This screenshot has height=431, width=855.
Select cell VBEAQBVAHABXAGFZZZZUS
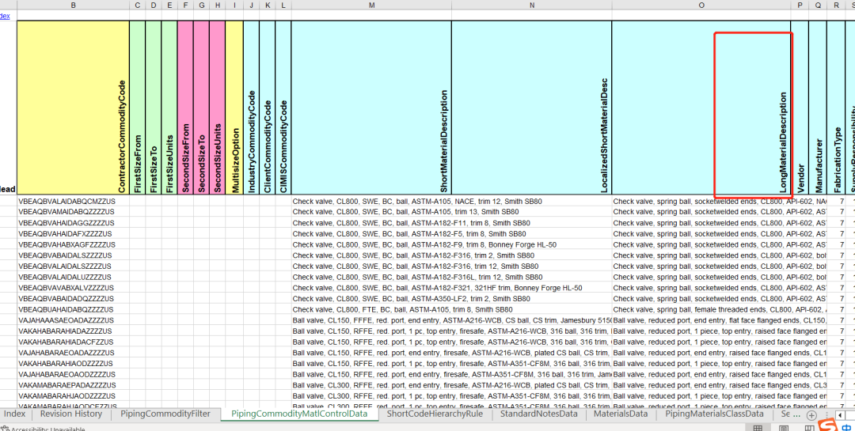(x=73, y=244)
